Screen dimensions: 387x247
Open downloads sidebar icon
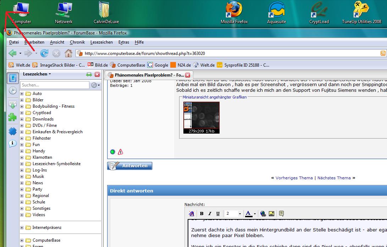pos(12,105)
